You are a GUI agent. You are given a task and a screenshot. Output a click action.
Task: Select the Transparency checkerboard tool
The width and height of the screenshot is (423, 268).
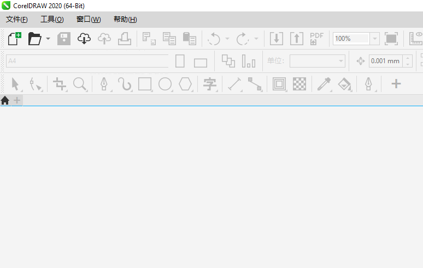299,84
